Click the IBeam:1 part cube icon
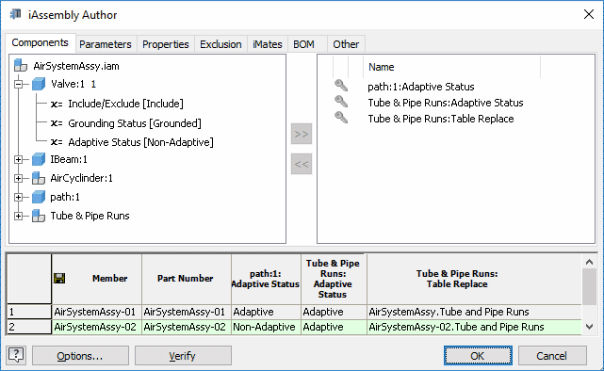Screen dimensions: 604x371 (x=39, y=159)
